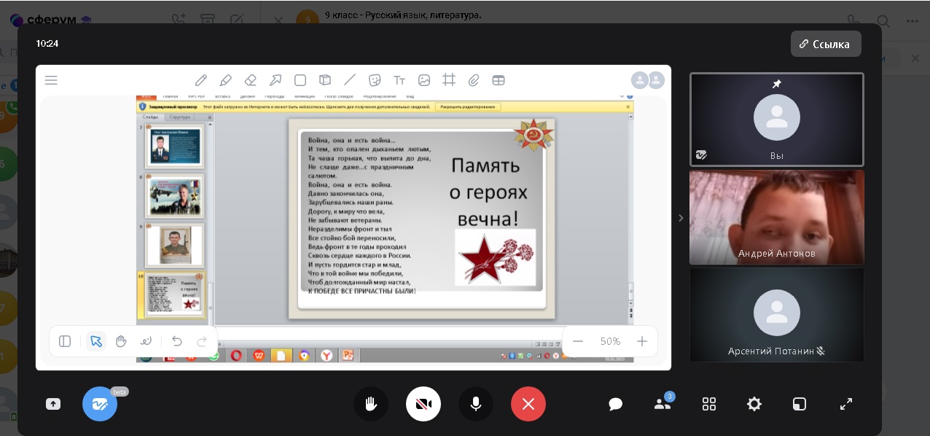Copy the call link via Ссылка button
The image size is (930, 436).
(826, 44)
